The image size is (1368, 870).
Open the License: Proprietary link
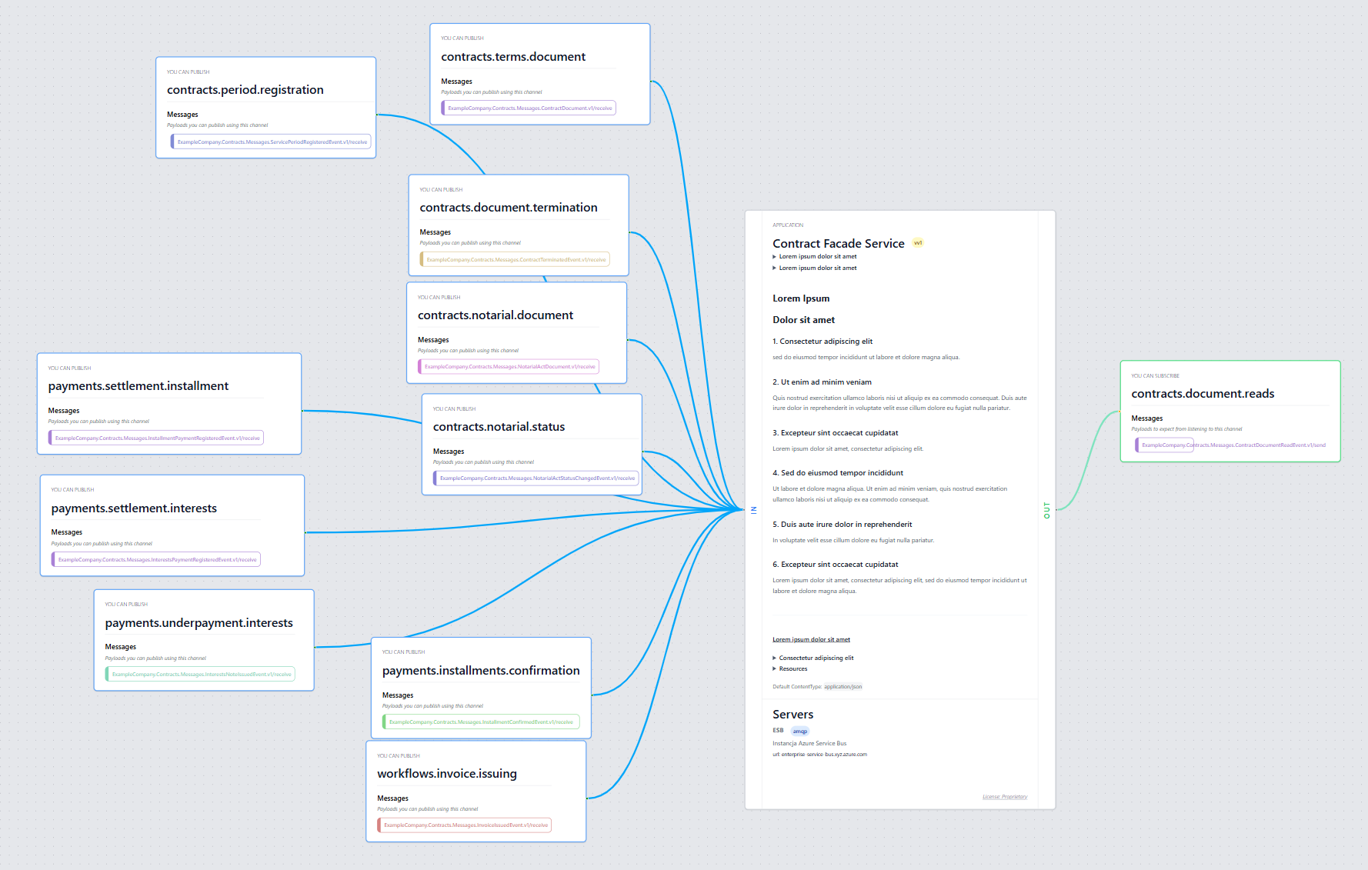[x=1004, y=797]
